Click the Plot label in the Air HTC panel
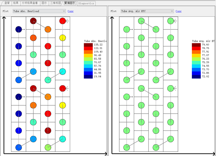The height and width of the screenshot is (156, 216). tap(114, 11)
